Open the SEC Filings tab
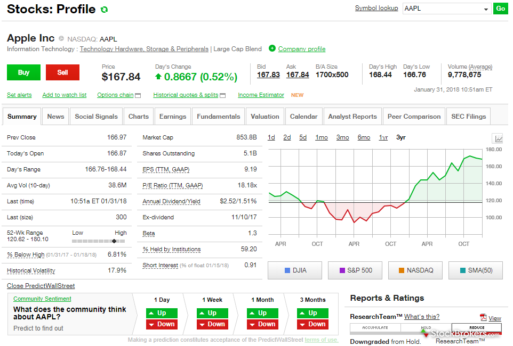Image resolution: width=513 pixels, height=346 pixels. pyautogui.click(x=469, y=117)
